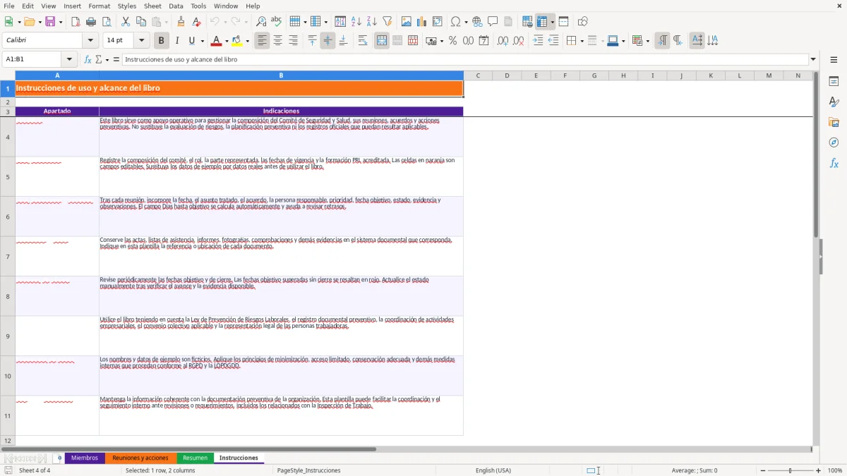This screenshot has width=847, height=476.
Task: Open the Tools menu
Action: (198, 6)
